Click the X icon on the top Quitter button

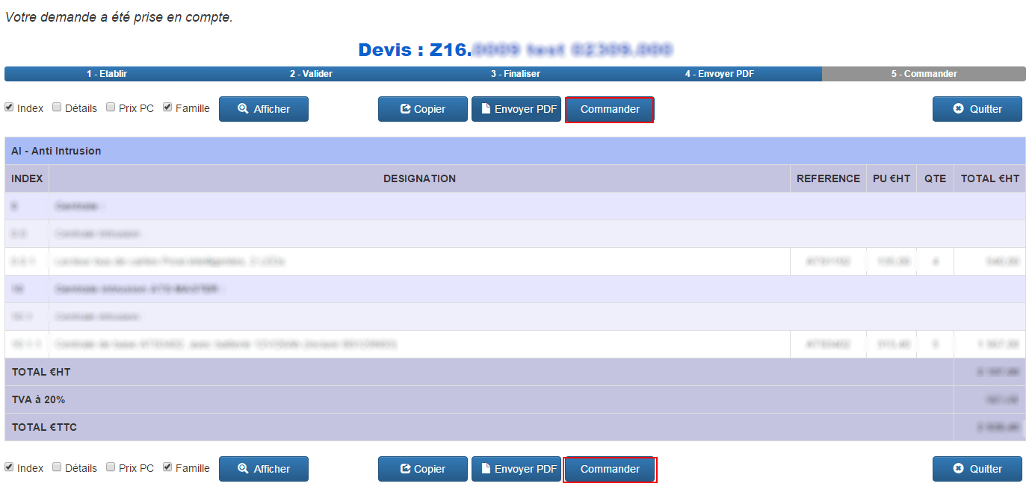click(x=959, y=109)
